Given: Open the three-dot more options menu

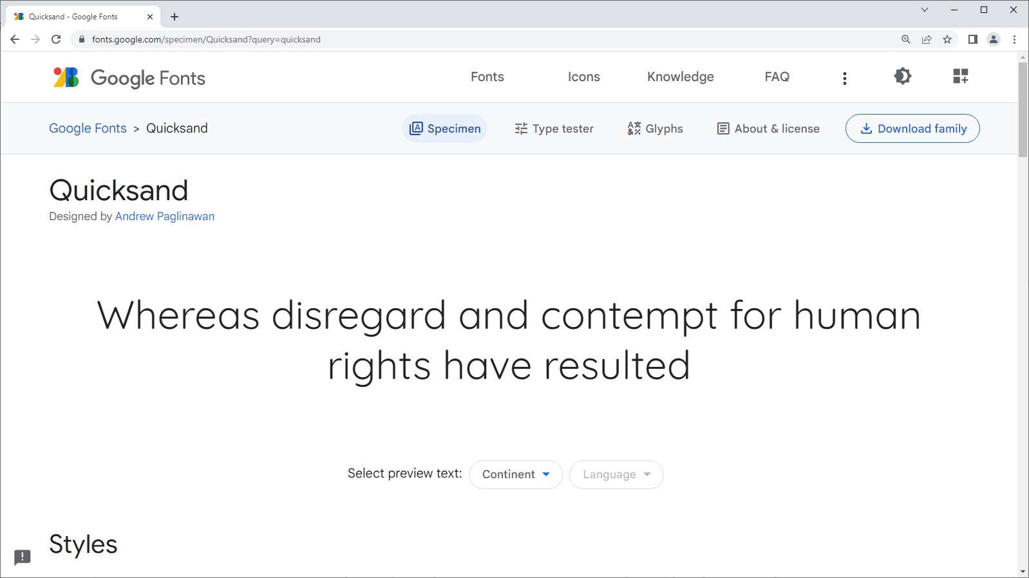Looking at the screenshot, I should tap(844, 78).
